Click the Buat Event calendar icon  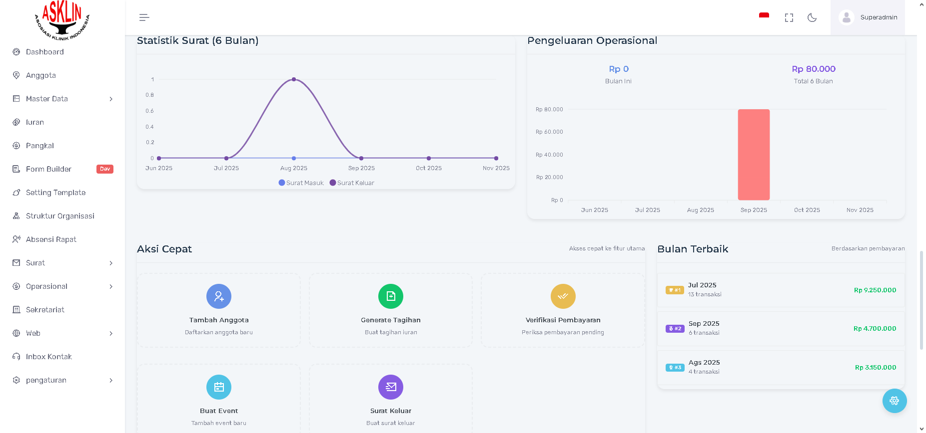219,387
